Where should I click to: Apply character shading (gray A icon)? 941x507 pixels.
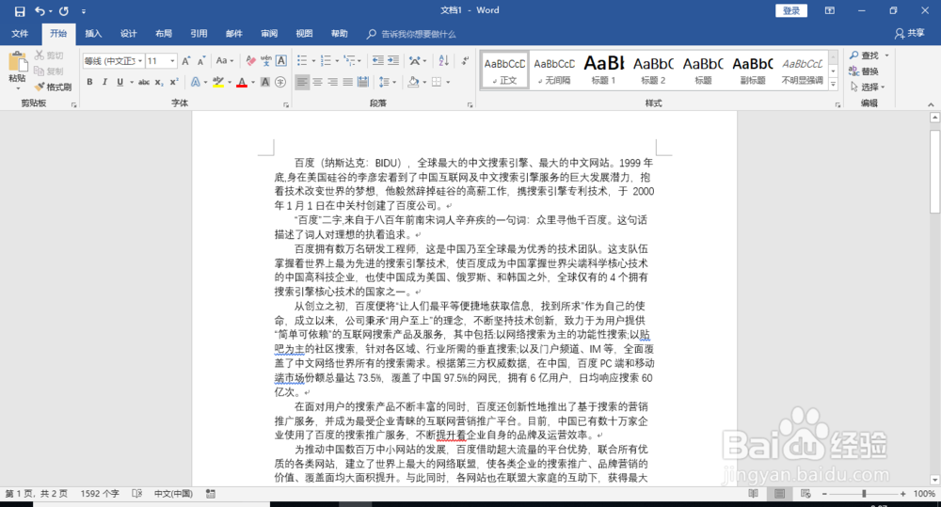pyautogui.click(x=265, y=82)
